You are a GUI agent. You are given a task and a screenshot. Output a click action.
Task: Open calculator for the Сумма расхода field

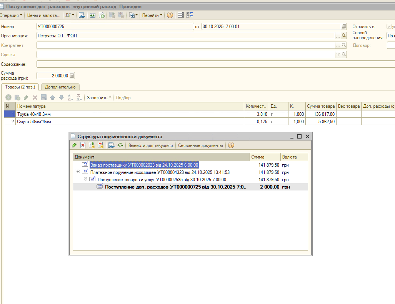(72, 76)
